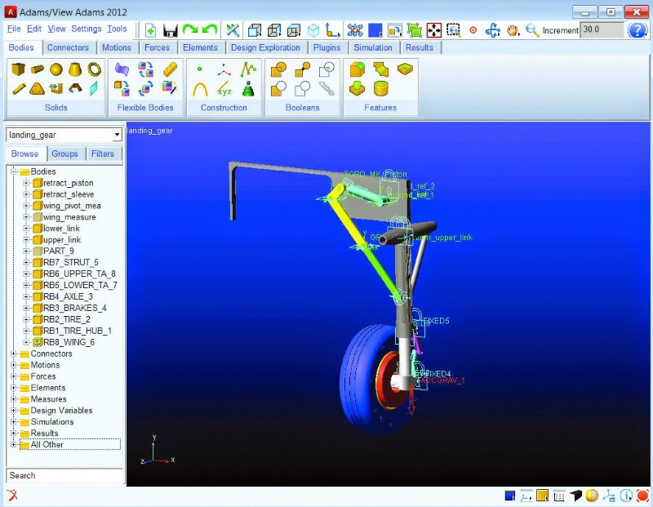Click the red Center view target icon
This screenshot has width=653, height=507.
(473, 30)
